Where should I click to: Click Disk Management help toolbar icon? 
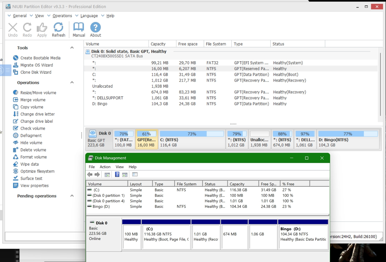pos(117,175)
